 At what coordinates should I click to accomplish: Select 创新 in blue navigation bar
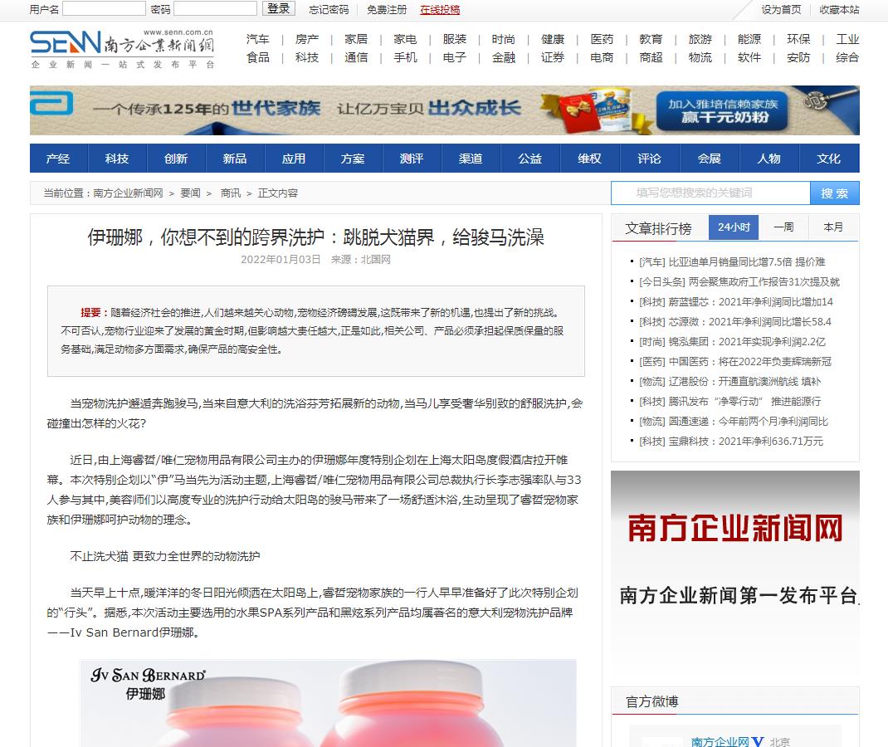[176, 159]
